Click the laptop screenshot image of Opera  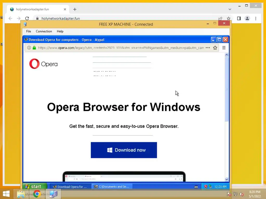(124, 176)
